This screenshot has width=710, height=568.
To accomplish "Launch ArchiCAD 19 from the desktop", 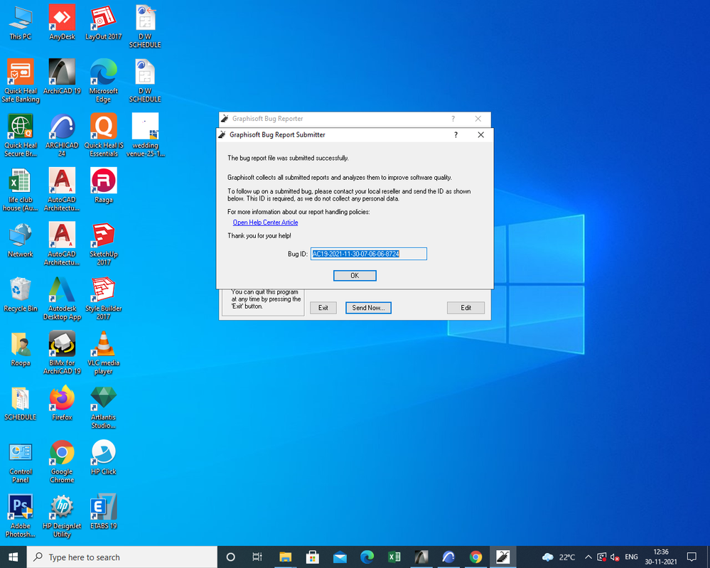I will click(x=62, y=73).
